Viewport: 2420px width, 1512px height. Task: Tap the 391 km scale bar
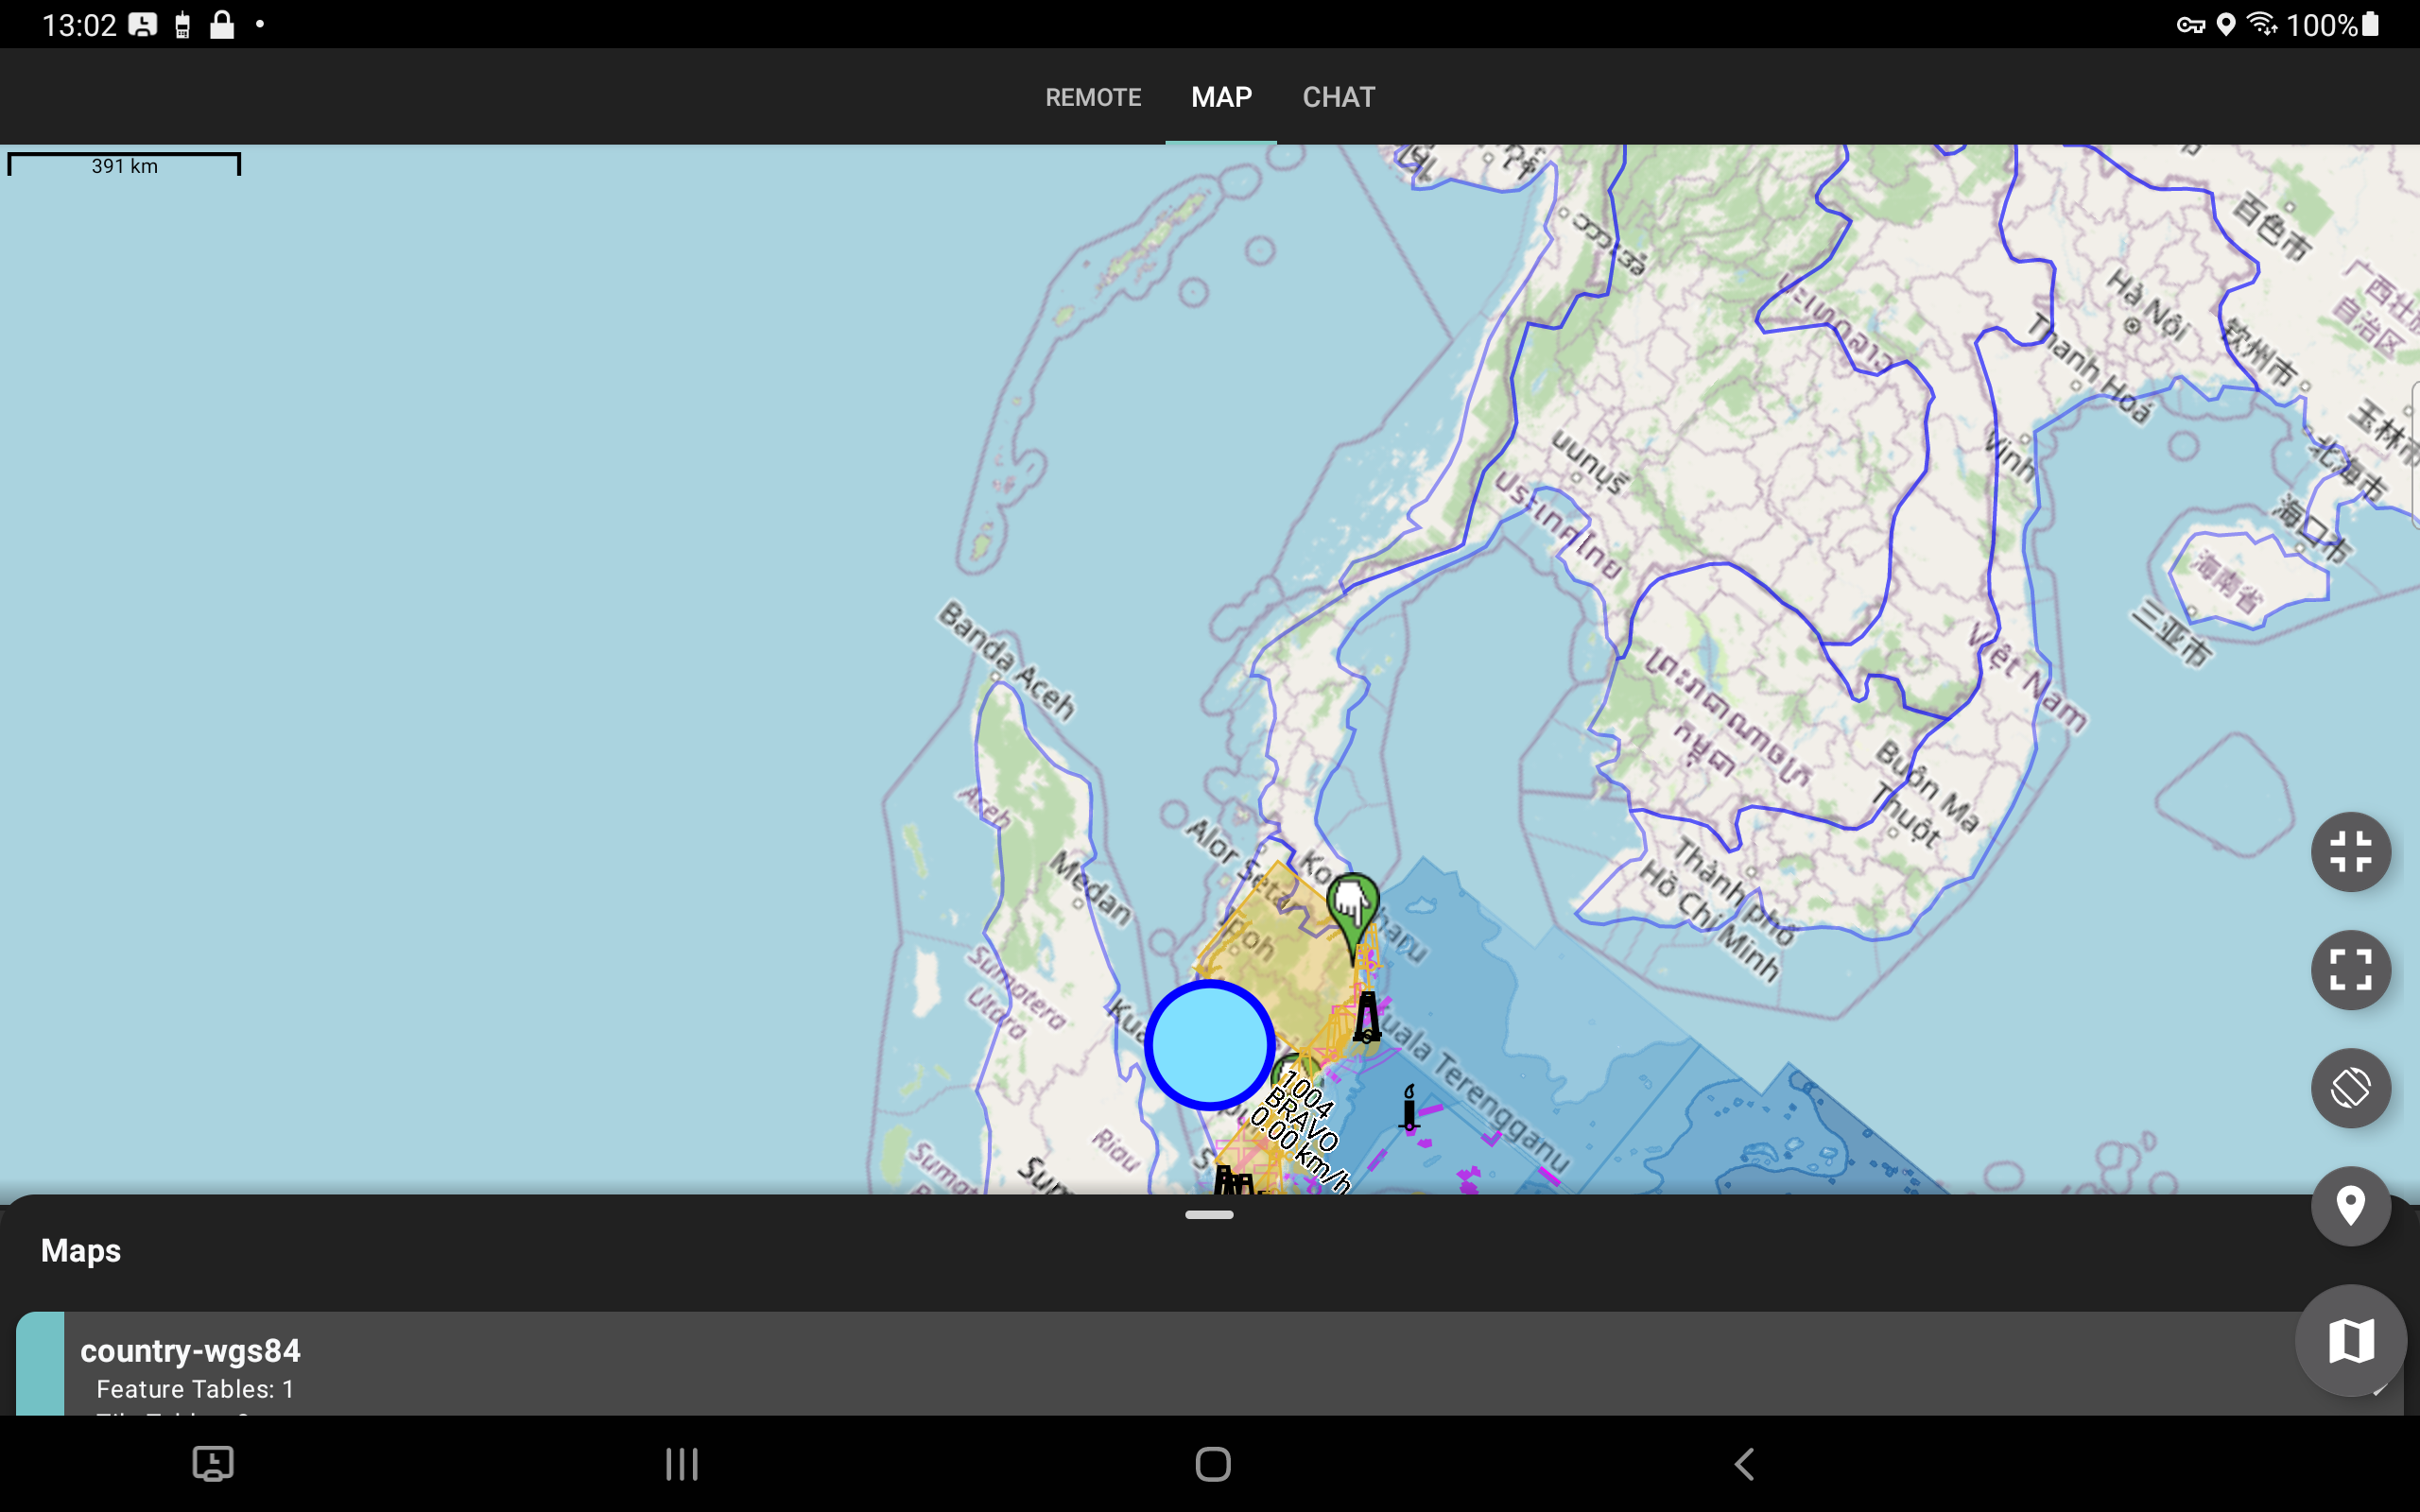[x=124, y=165]
